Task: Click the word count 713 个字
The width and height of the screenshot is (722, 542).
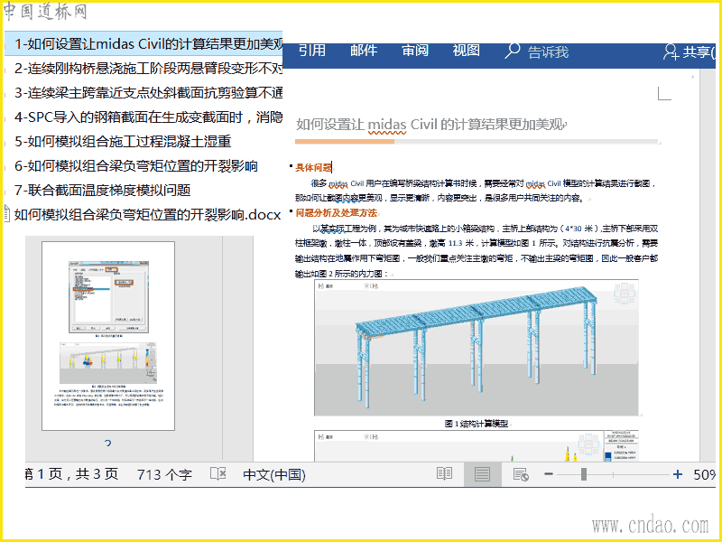Action: tap(164, 474)
